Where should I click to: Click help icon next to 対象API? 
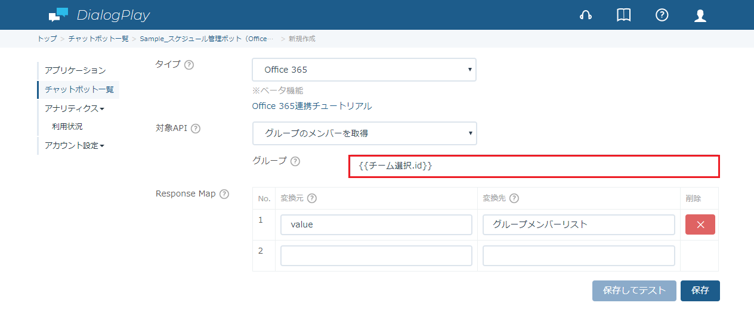point(196,128)
